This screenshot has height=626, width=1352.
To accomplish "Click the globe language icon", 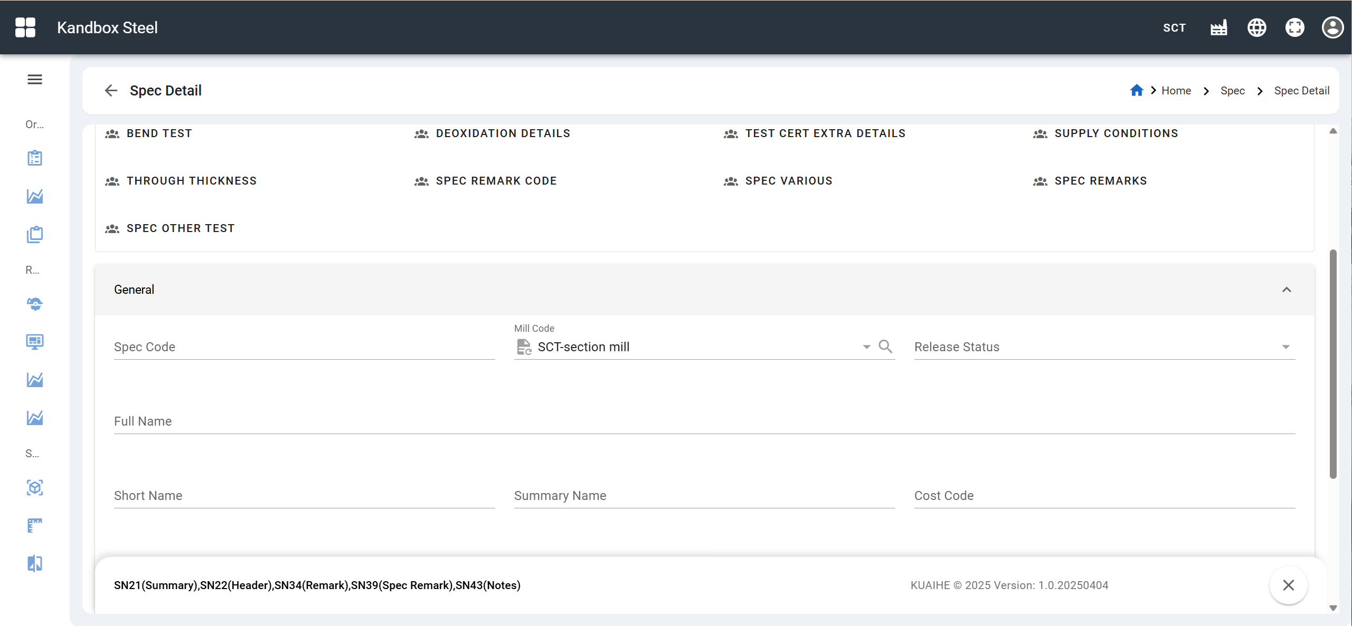I will pos(1256,27).
